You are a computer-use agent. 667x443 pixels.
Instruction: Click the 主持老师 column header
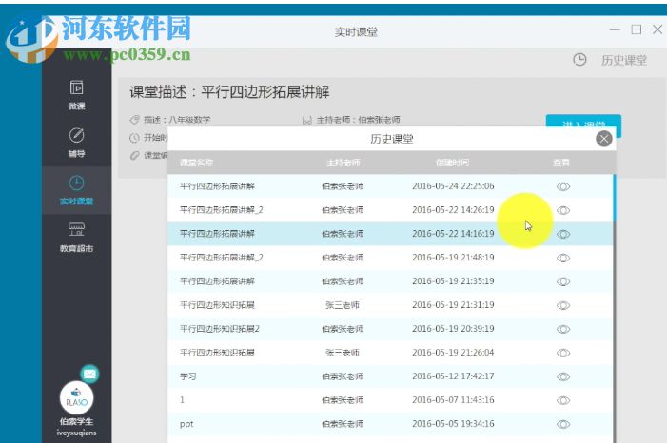click(x=343, y=163)
